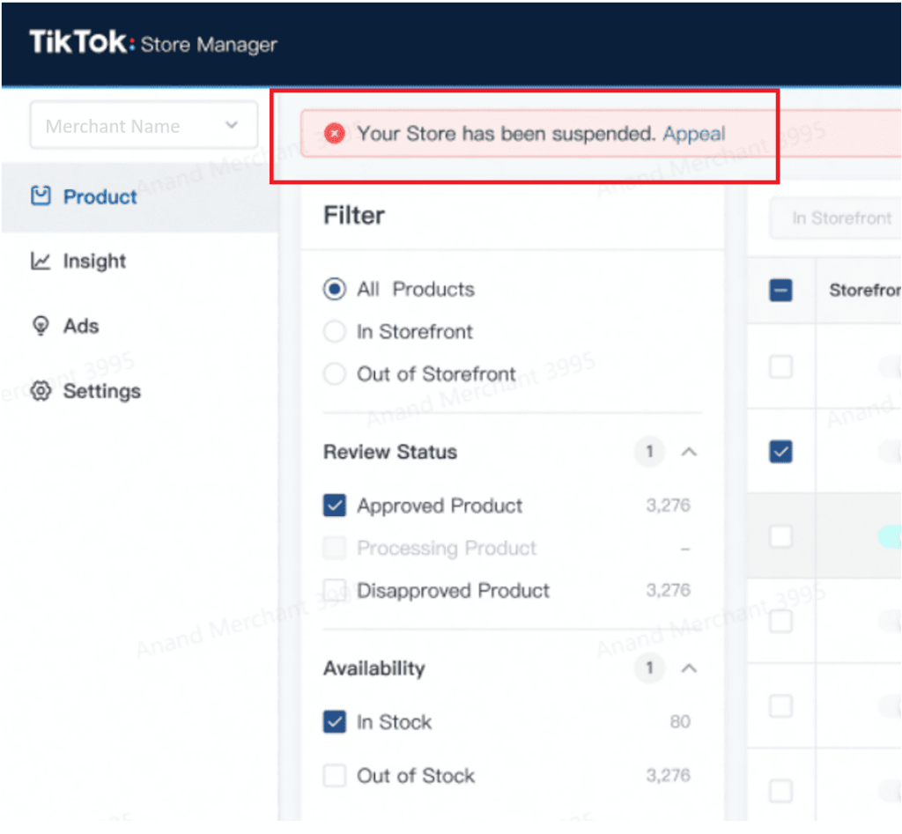The width and height of the screenshot is (902, 834).
Task: Choose the Out of Storefront radio option
Action: coord(335,374)
